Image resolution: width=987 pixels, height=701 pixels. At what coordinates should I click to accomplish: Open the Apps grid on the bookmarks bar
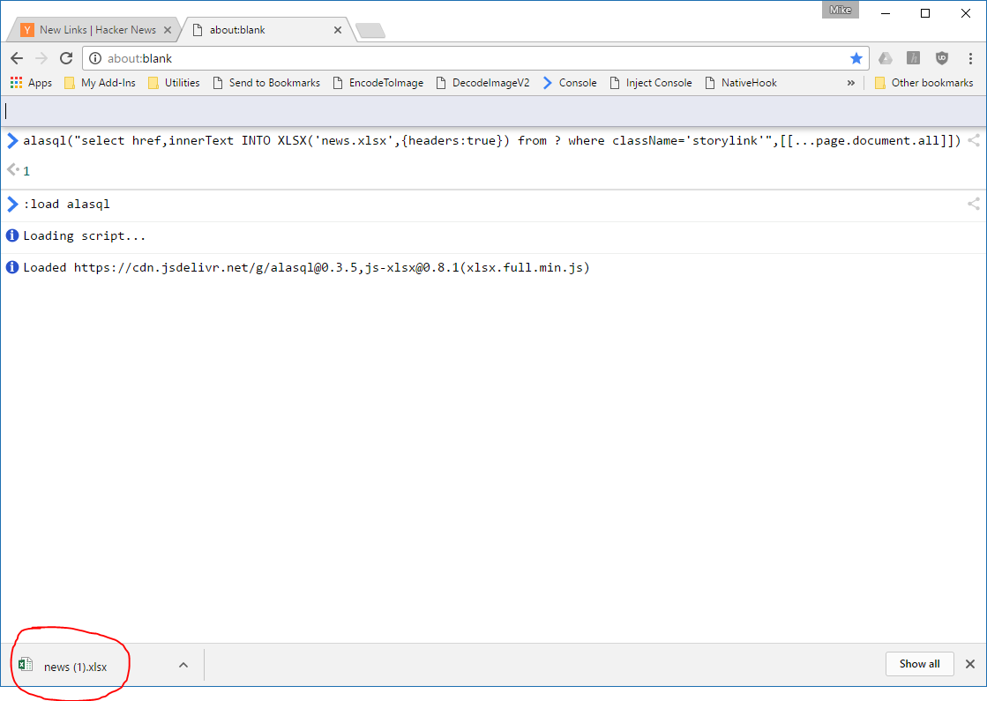[x=17, y=82]
